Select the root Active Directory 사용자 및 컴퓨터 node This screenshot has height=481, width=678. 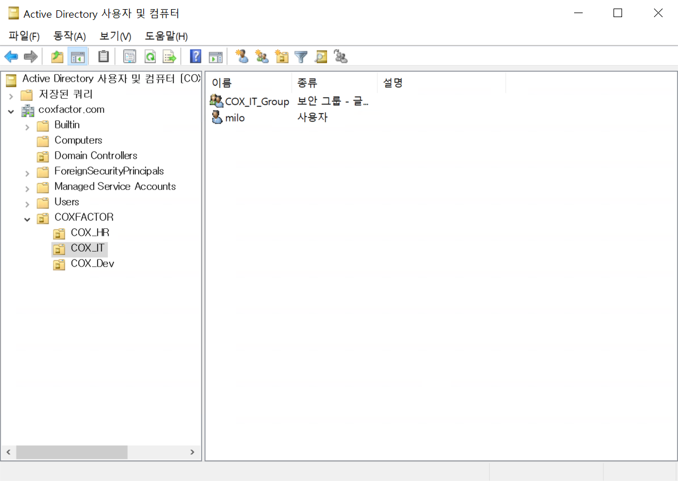[x=111, y=79]
